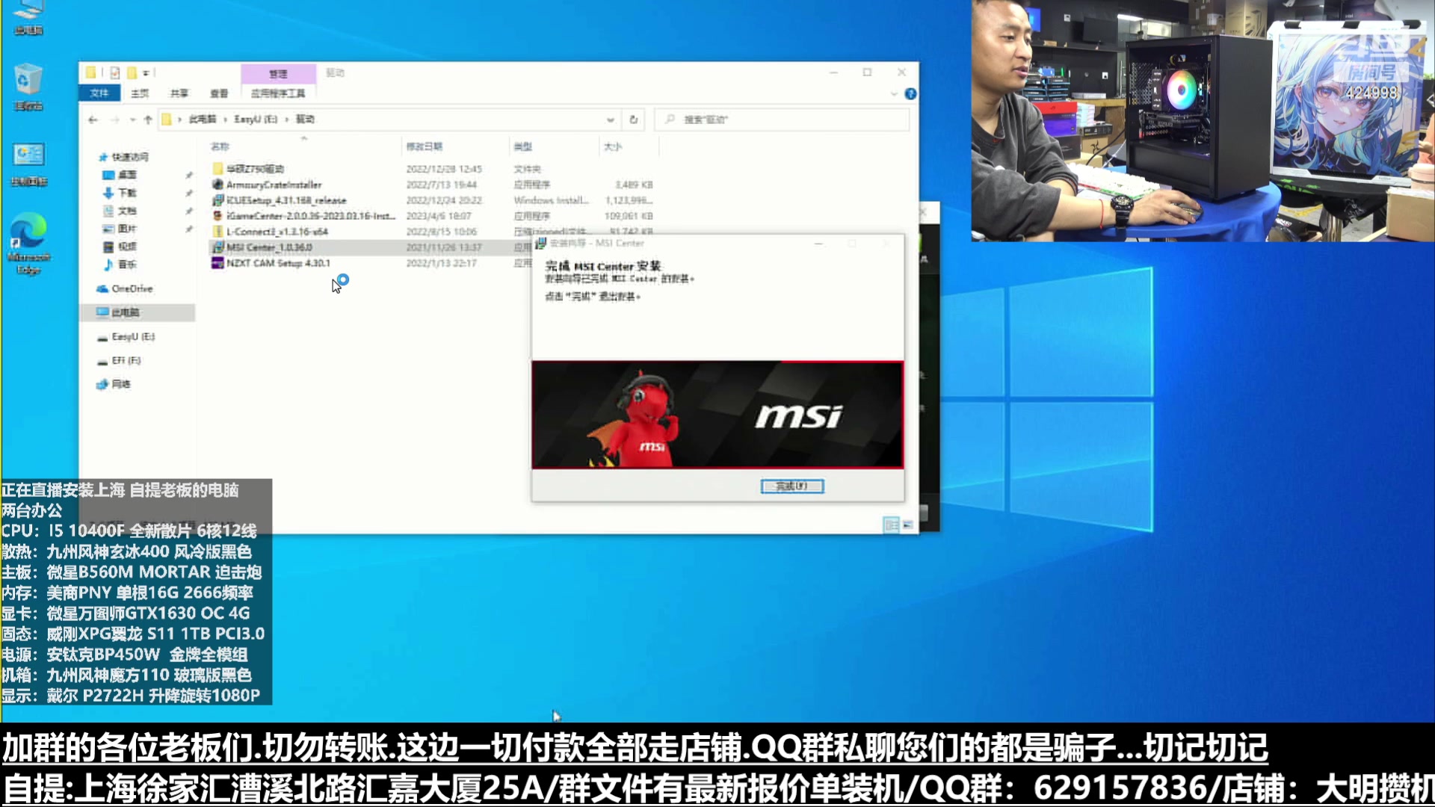Select OneDrive in the navigation pane

pyautogui.click(x=132, y=288)
